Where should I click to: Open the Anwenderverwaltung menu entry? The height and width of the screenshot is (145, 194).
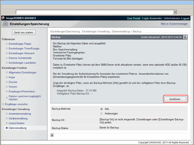(20, 114)
